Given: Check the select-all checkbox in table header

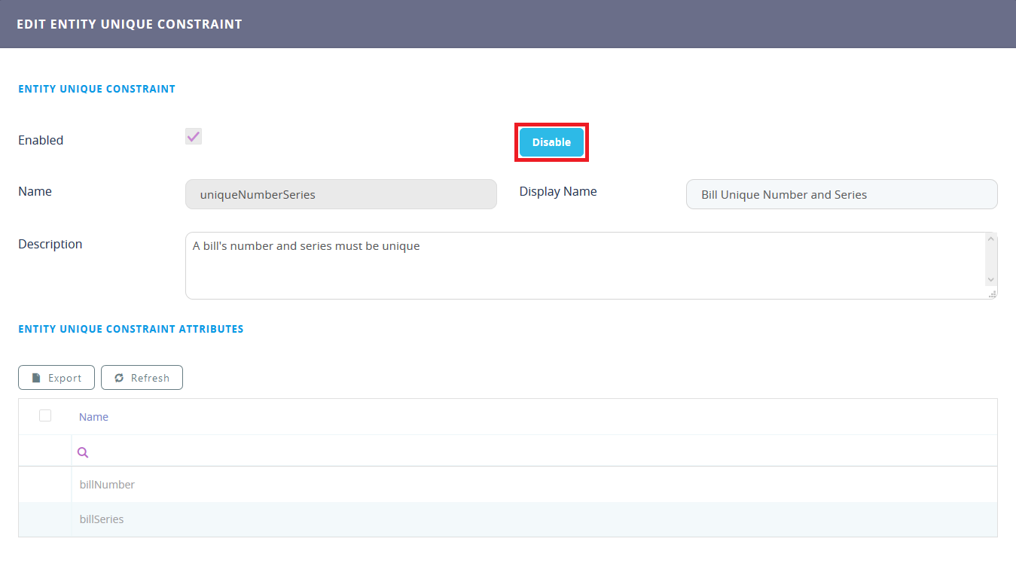Looking at the screenshot, I should [45, 415].
